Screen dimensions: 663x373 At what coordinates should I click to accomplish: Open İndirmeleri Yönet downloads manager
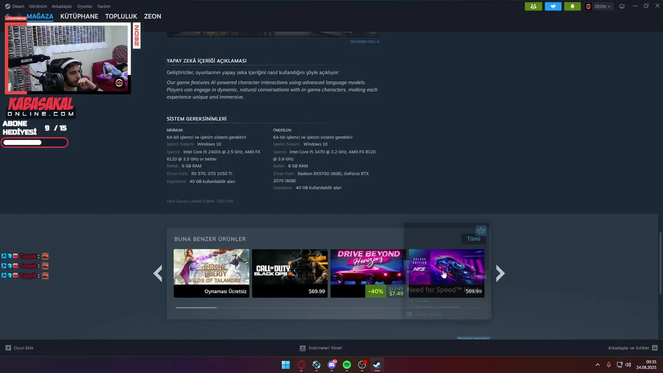tap(321, 348)
